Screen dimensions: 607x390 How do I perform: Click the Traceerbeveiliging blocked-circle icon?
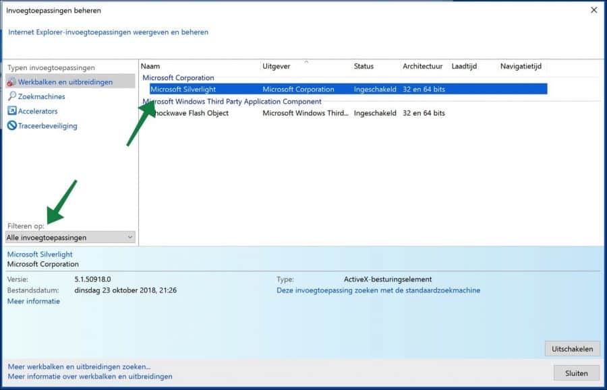coord(12,125)
